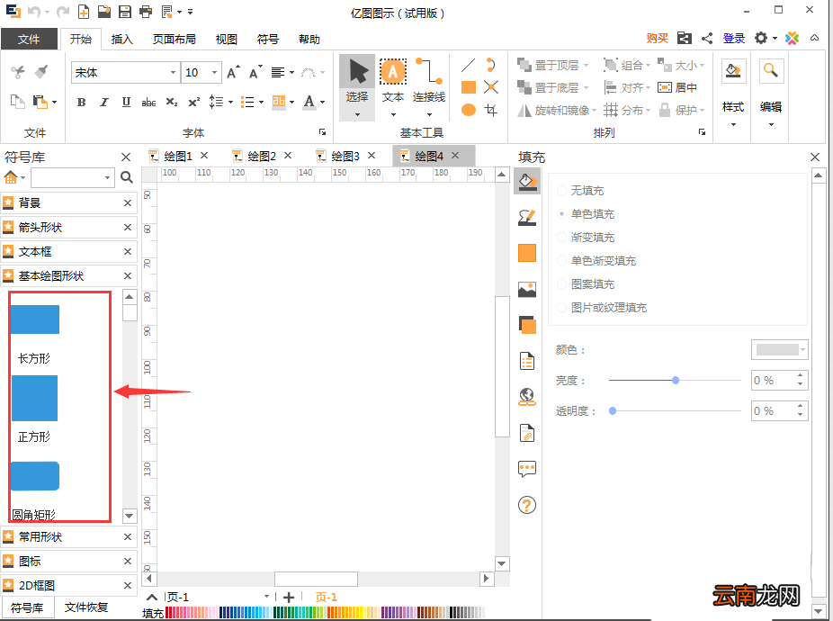Open the shadow panel icon
Viewport: 833px width, 621px height.
[527, 253]
